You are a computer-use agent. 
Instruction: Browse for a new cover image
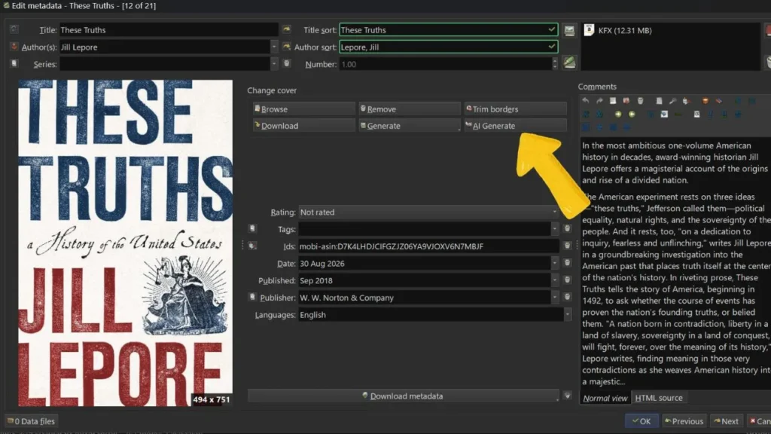point(303,108)
